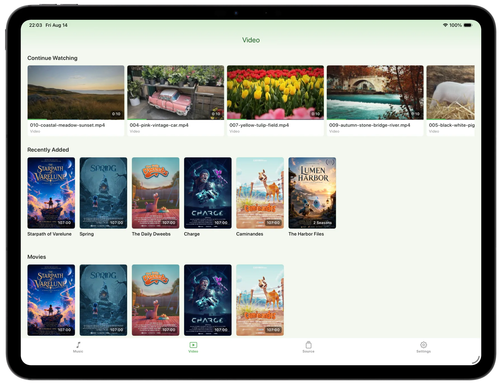The height and width of the screenshot is (385, 502).
Task: Click The Daily Dweebs title text
Action: [x=151, y=234]
